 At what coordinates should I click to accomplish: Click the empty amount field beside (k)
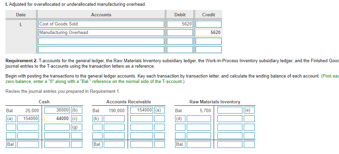[114, 118]
